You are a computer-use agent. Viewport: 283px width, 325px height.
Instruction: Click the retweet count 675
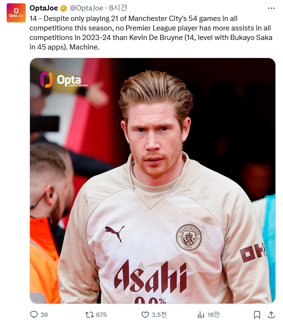(101, 315)
